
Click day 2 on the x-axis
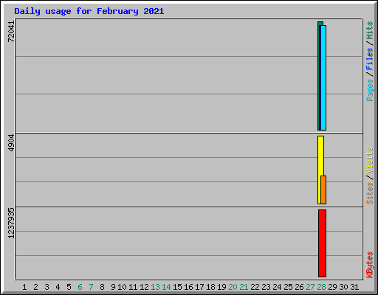point(35,287)
